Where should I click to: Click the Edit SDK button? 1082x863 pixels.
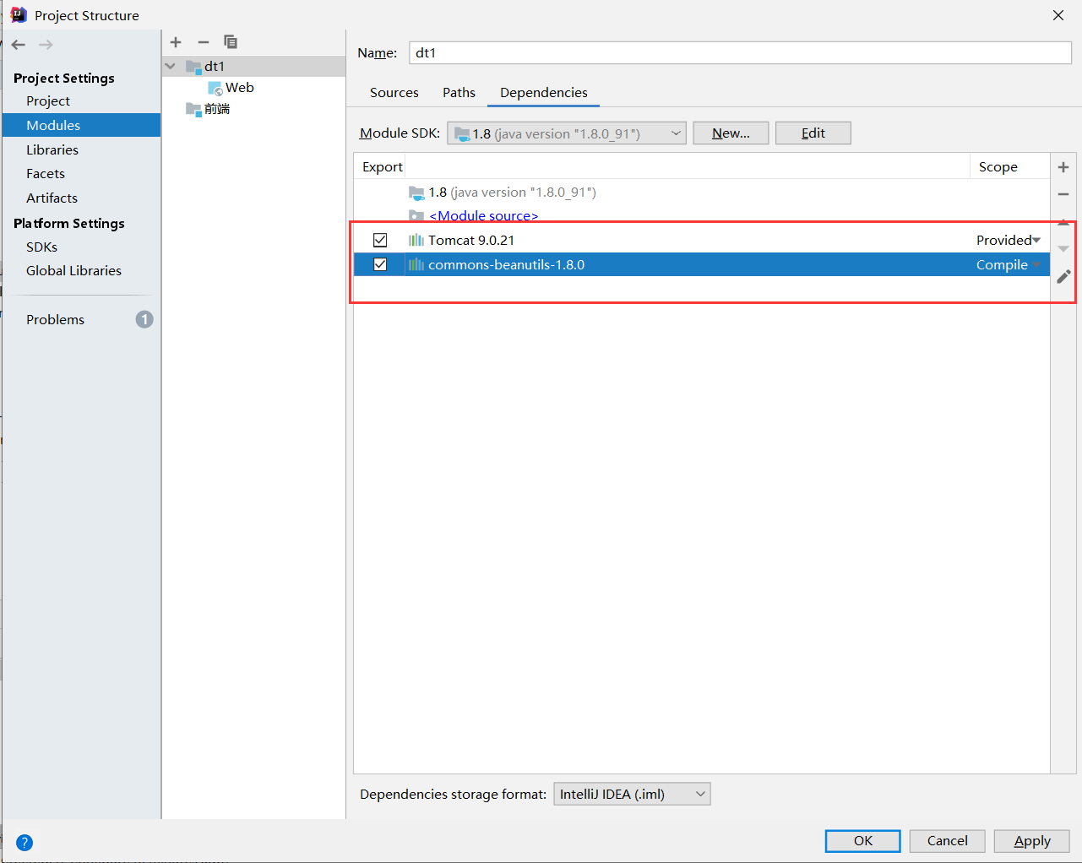point(813,133)
